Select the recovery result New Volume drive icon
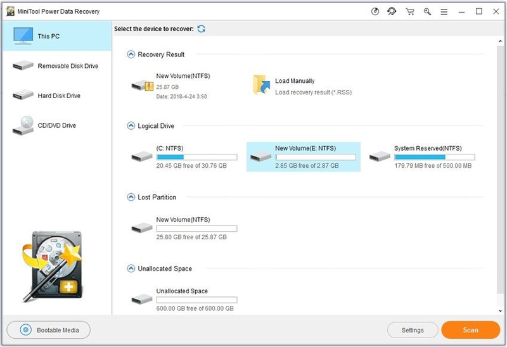 [142, 85]
